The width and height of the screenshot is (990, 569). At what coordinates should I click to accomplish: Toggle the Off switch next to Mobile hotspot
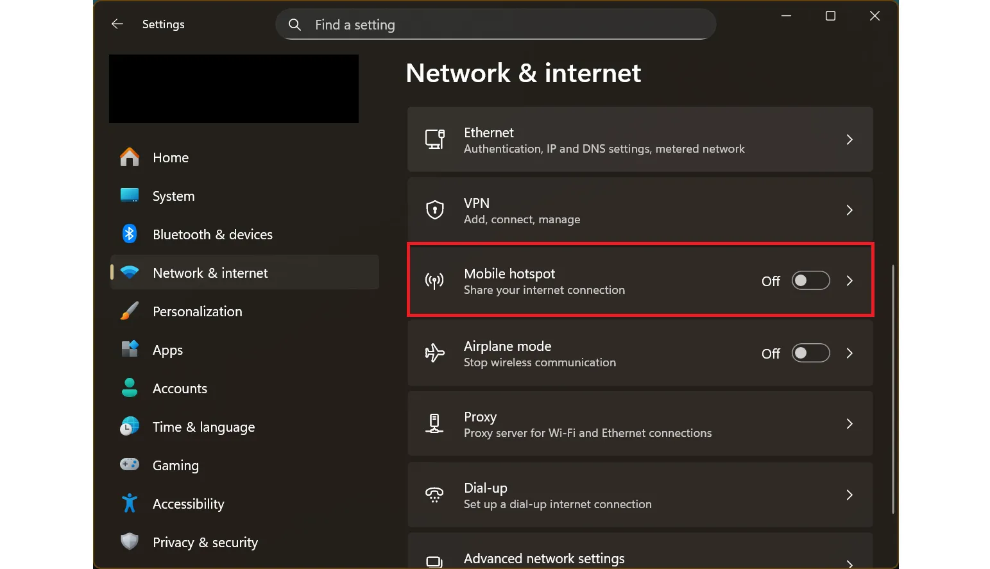[x=810, y=280]
